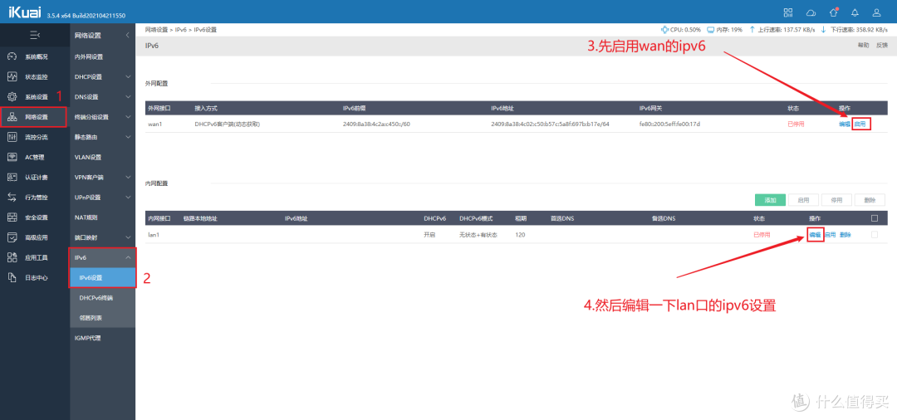Expand the VPN客户端 submenu
Screen dimensions: 897x420
[x=128, y=177]
